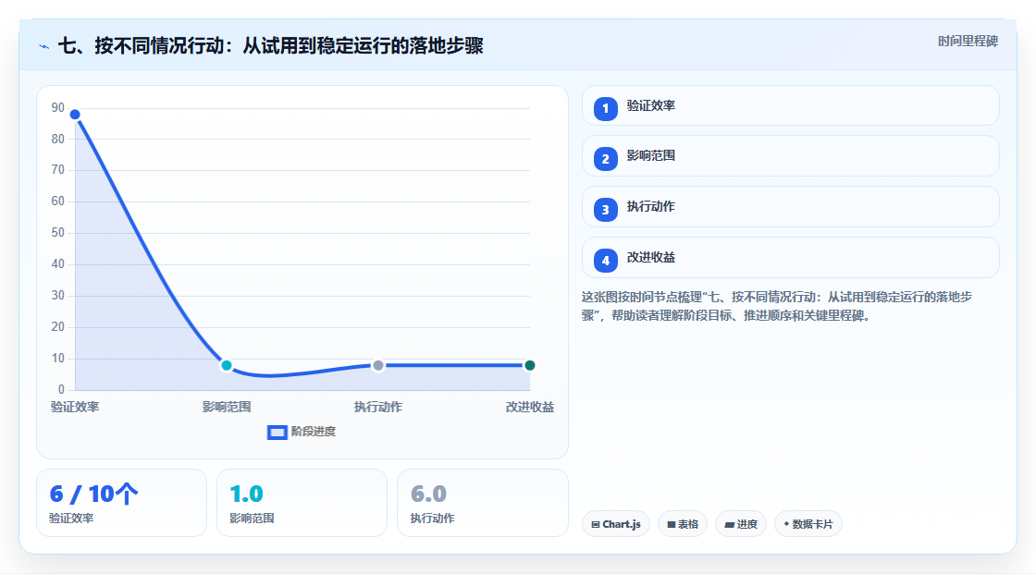Click the gray data point at 执行动作
The height and width of the screenshot is (574, 1036).
(378, 365)
